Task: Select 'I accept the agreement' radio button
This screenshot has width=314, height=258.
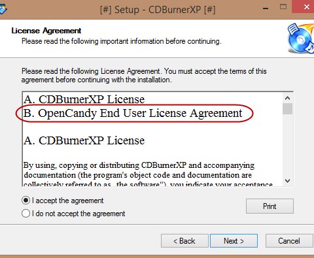Action: [x=26, y=201]
